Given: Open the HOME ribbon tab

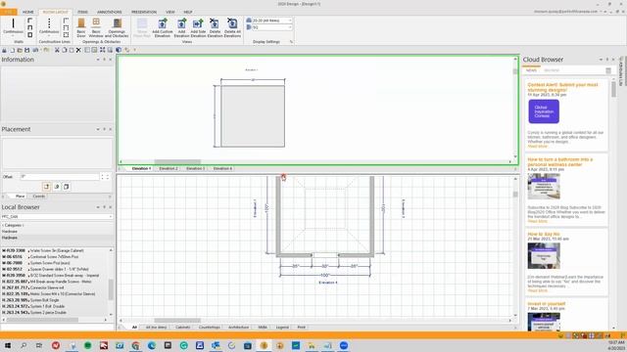Looking at the screenshot, I should click(x=28, y=12).
